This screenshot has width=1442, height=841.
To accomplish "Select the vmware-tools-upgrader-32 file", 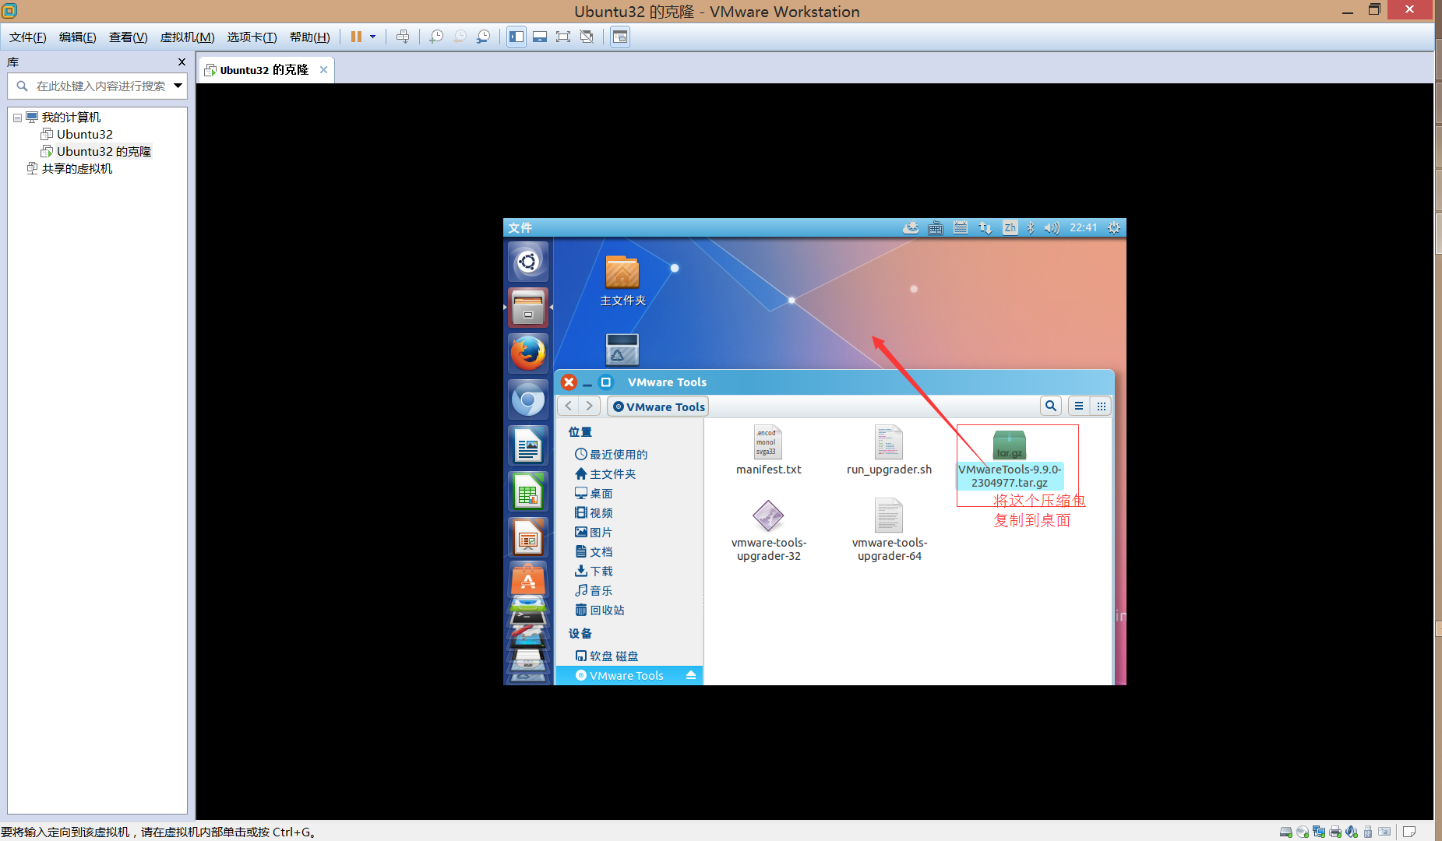I will pos(768,531).
